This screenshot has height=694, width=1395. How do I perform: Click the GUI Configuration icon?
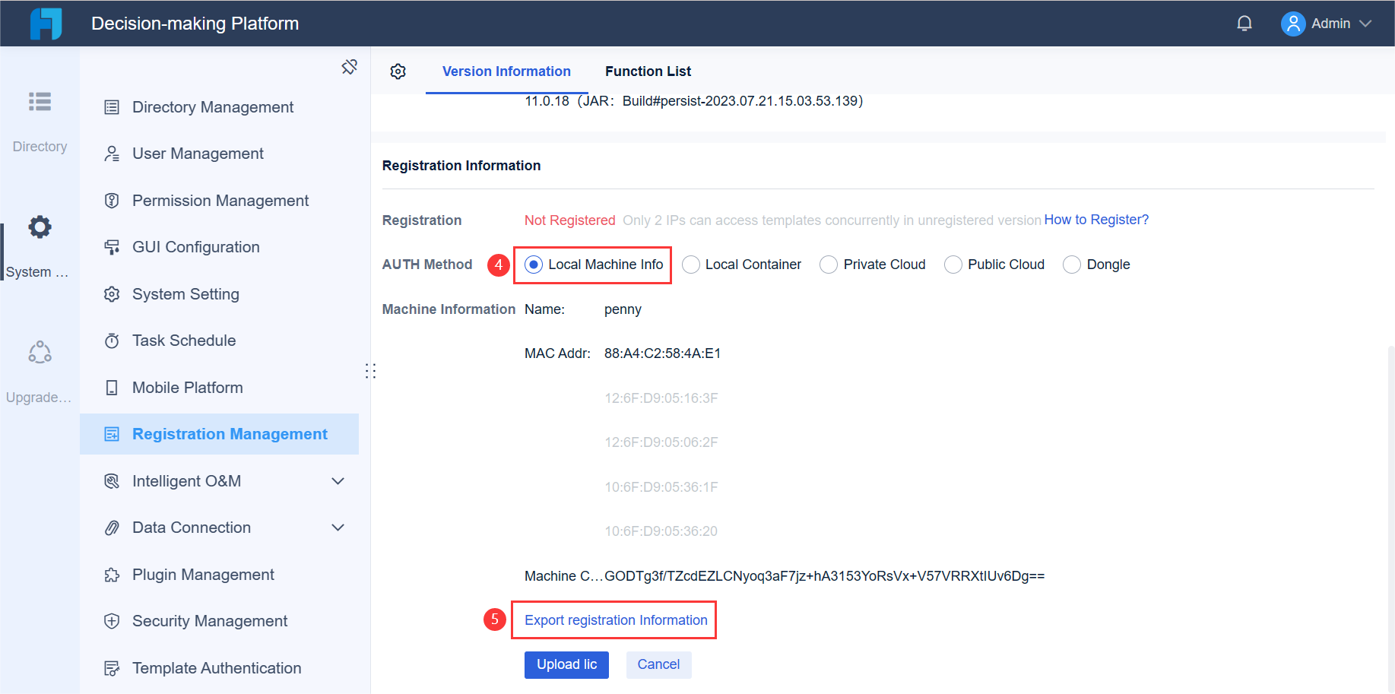(112, 246)
